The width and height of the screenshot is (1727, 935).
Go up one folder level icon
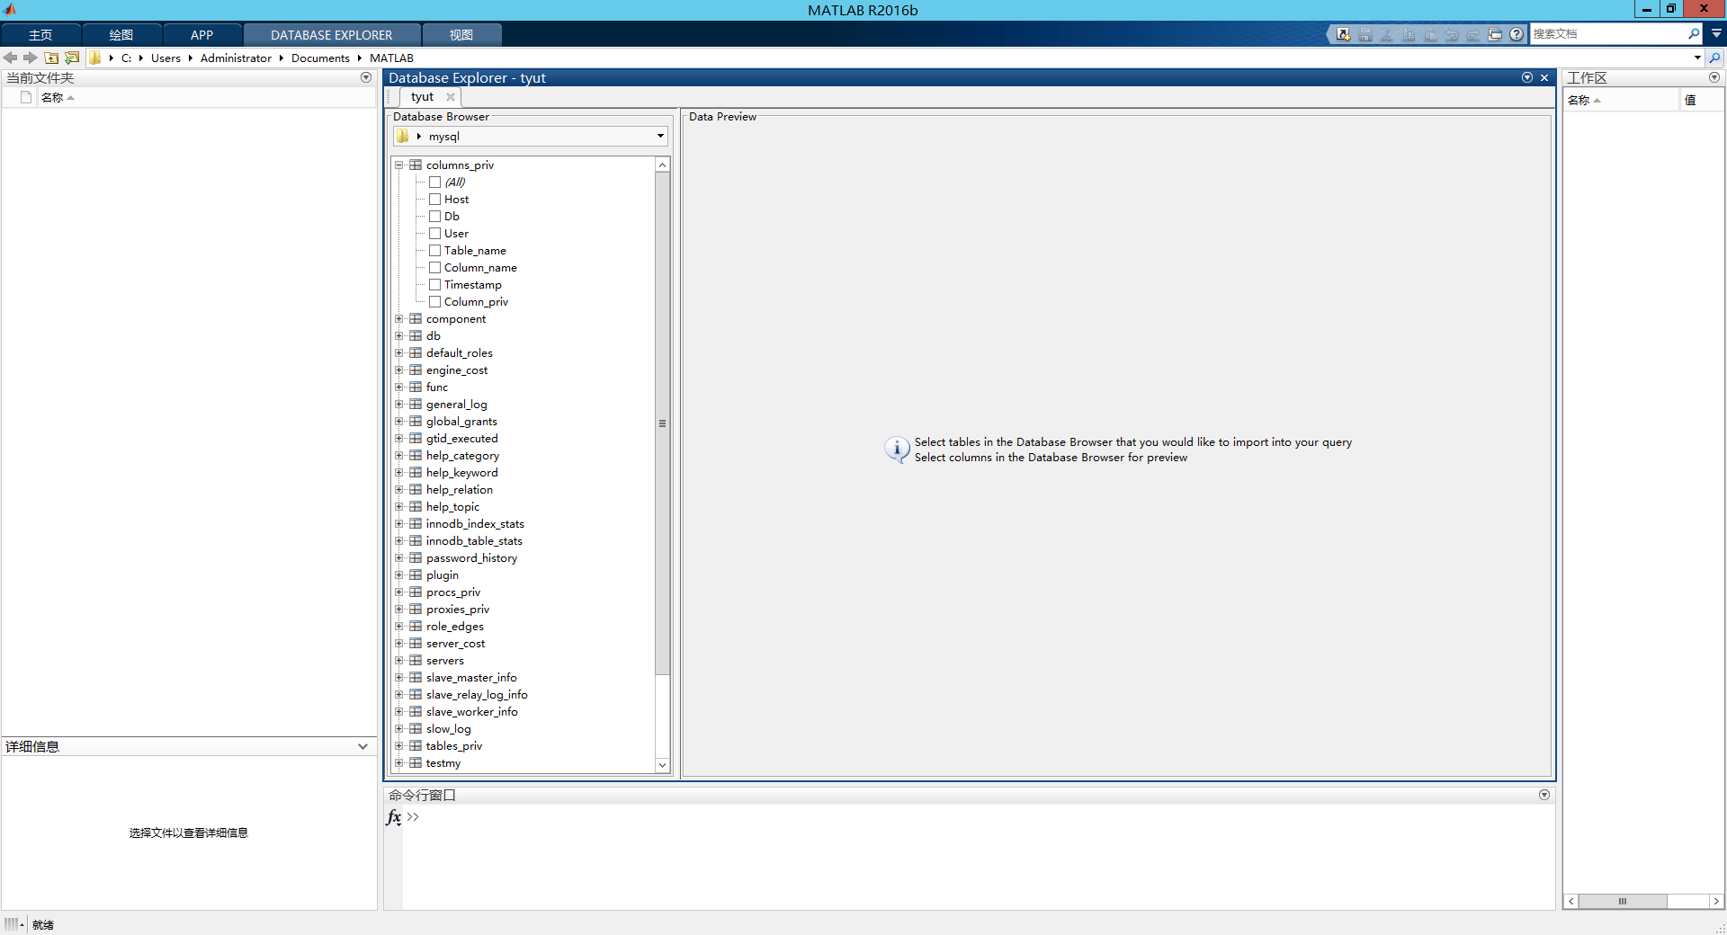click(x=51, y=58)
